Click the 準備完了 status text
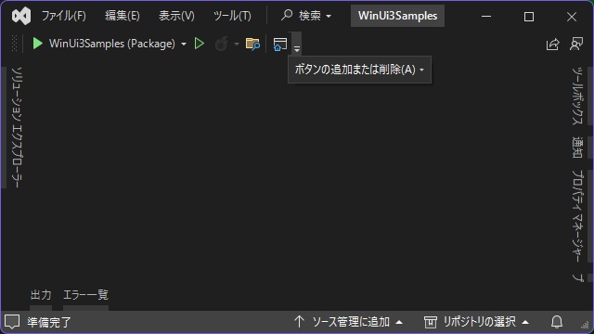The height and width of the screenshot is (334, 594). (x=49, y=322)
